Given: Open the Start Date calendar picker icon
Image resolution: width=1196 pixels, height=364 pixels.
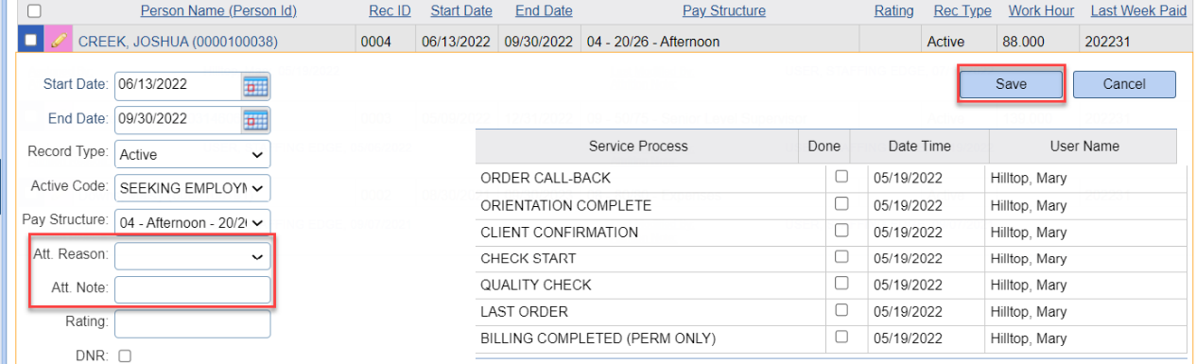Looking at the screenshot, I should [x=256, y=85].
